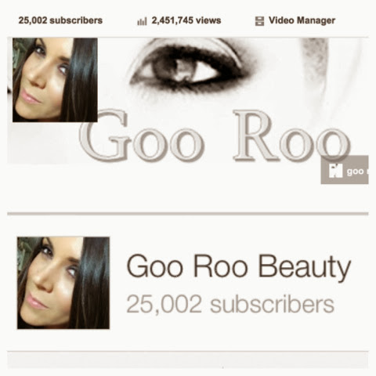Image resolution: width=376 pixels, height=376 pixels.
Task: Click the Video Manager grid icon
Action: [259, 21]
